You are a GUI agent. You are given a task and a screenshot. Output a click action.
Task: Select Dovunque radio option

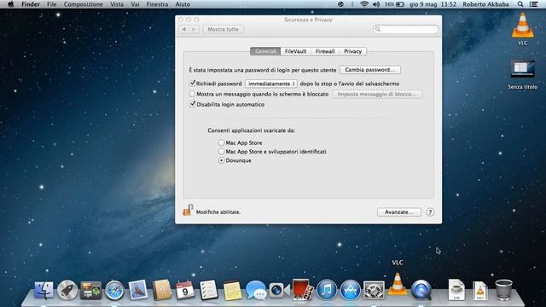coord(222,160)
